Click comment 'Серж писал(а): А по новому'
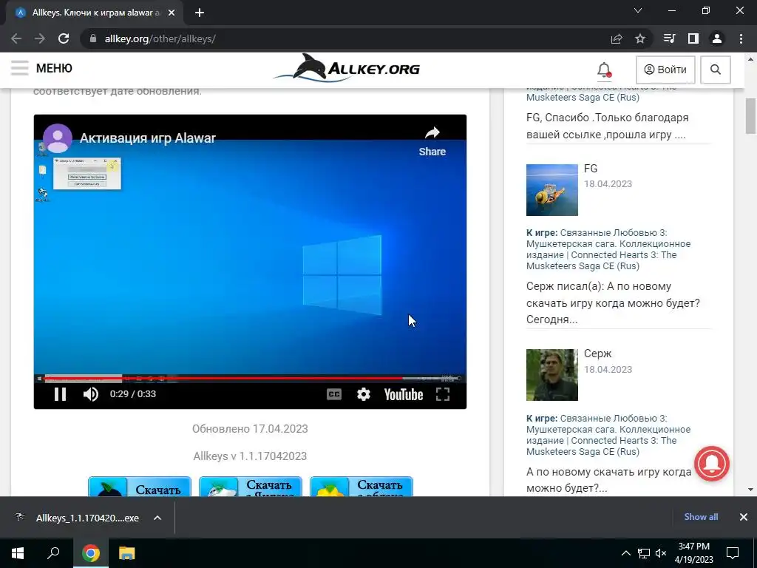This screenshot has width=757, height=568. pyautogui.click(x=599, y=286)
